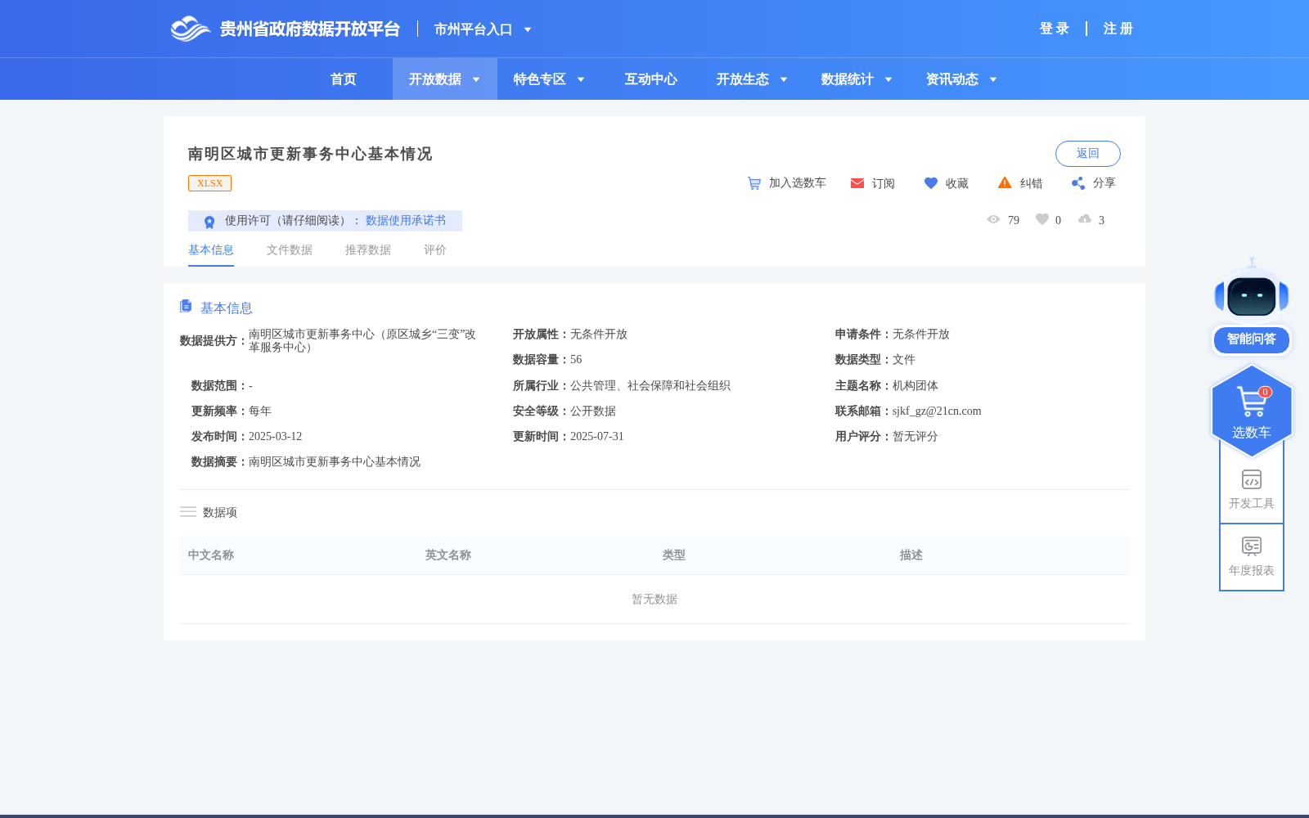Click the update time value 2025-07-31
The width and height of the screenshot is (1309, 818).
coord(597,437)
